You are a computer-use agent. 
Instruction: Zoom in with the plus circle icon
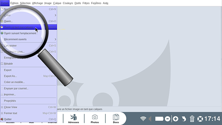click(176, 119)
